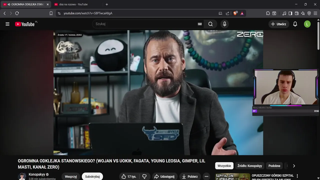
Task: Click the install/cast screen icon in address bar
Action: pyautogui.click(x=220, y=13)
